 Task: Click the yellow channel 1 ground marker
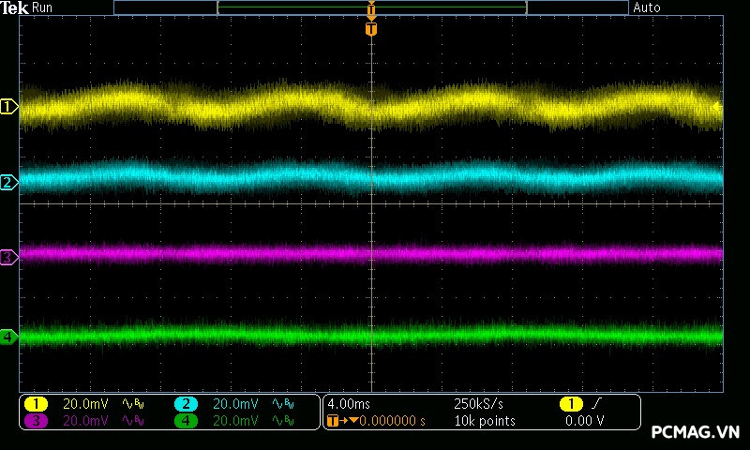coord(8,107)
